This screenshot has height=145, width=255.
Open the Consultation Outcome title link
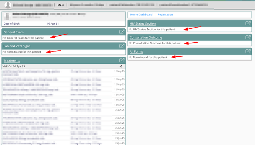[146, 38]
